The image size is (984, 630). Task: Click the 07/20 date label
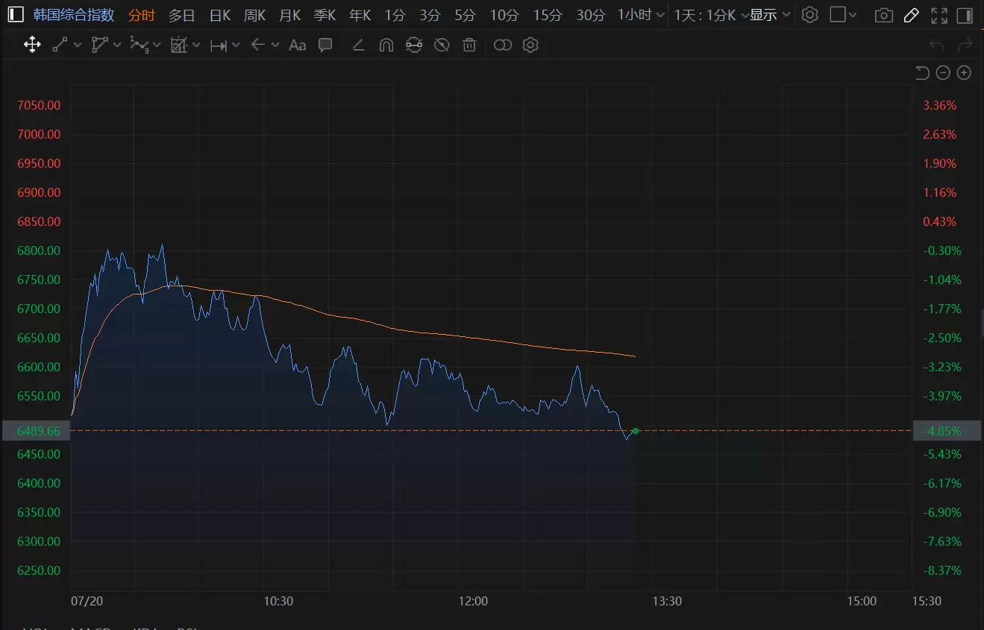pyautogui.click(x=87, y=601)
